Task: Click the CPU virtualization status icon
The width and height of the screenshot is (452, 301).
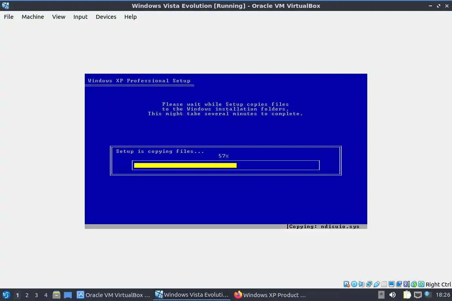Action: pos(406,284)
